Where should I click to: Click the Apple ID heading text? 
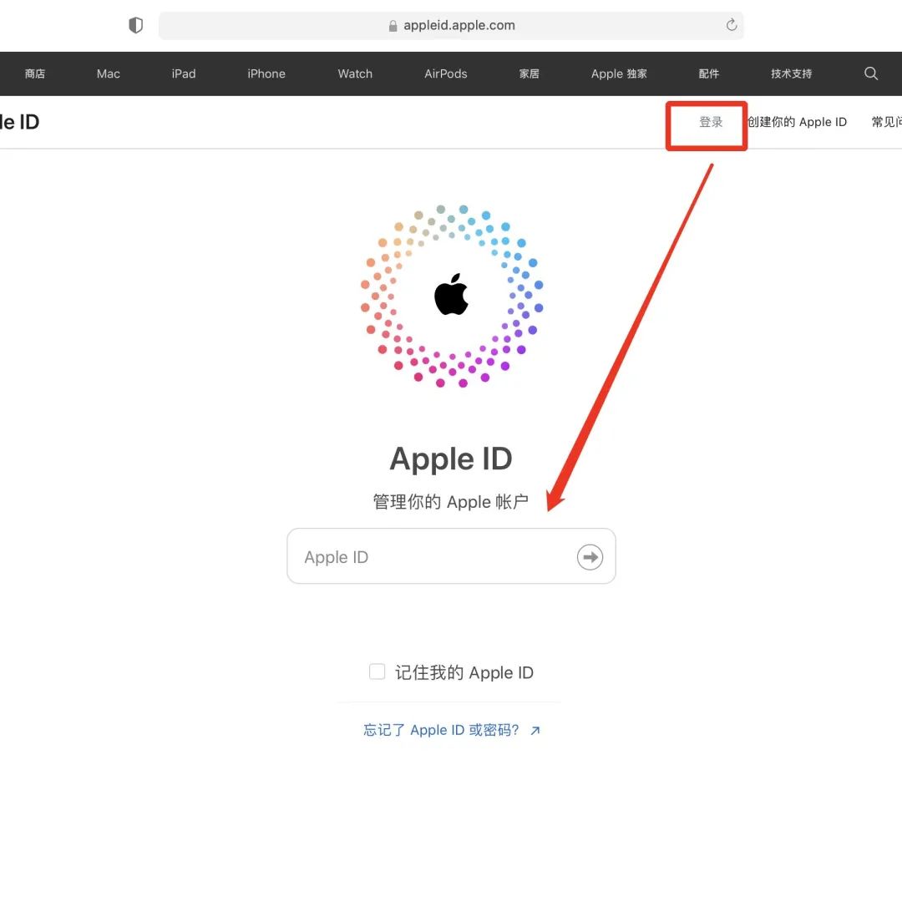pyautogui.click(x=451, y=459)
